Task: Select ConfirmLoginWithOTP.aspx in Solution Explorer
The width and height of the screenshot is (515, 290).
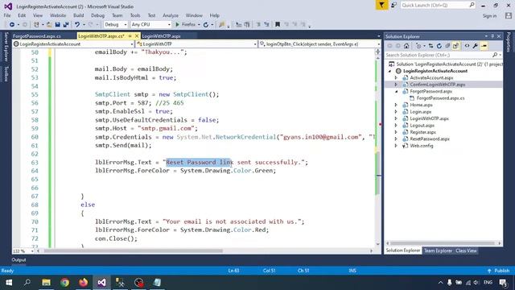Action: pyautogui.click(x=438, y=85)
